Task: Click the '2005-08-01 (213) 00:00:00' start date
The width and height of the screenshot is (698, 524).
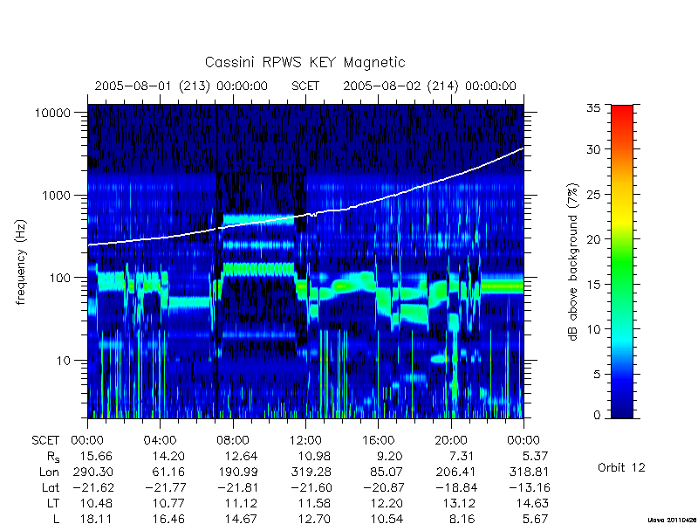Action: 181,86
